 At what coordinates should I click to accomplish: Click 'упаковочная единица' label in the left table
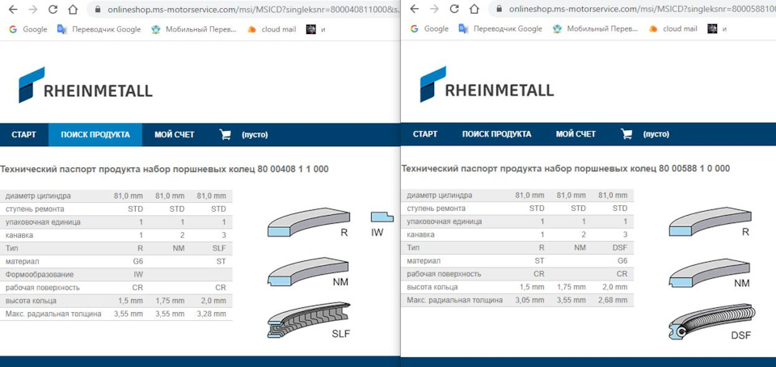click(x=43, y=222)
